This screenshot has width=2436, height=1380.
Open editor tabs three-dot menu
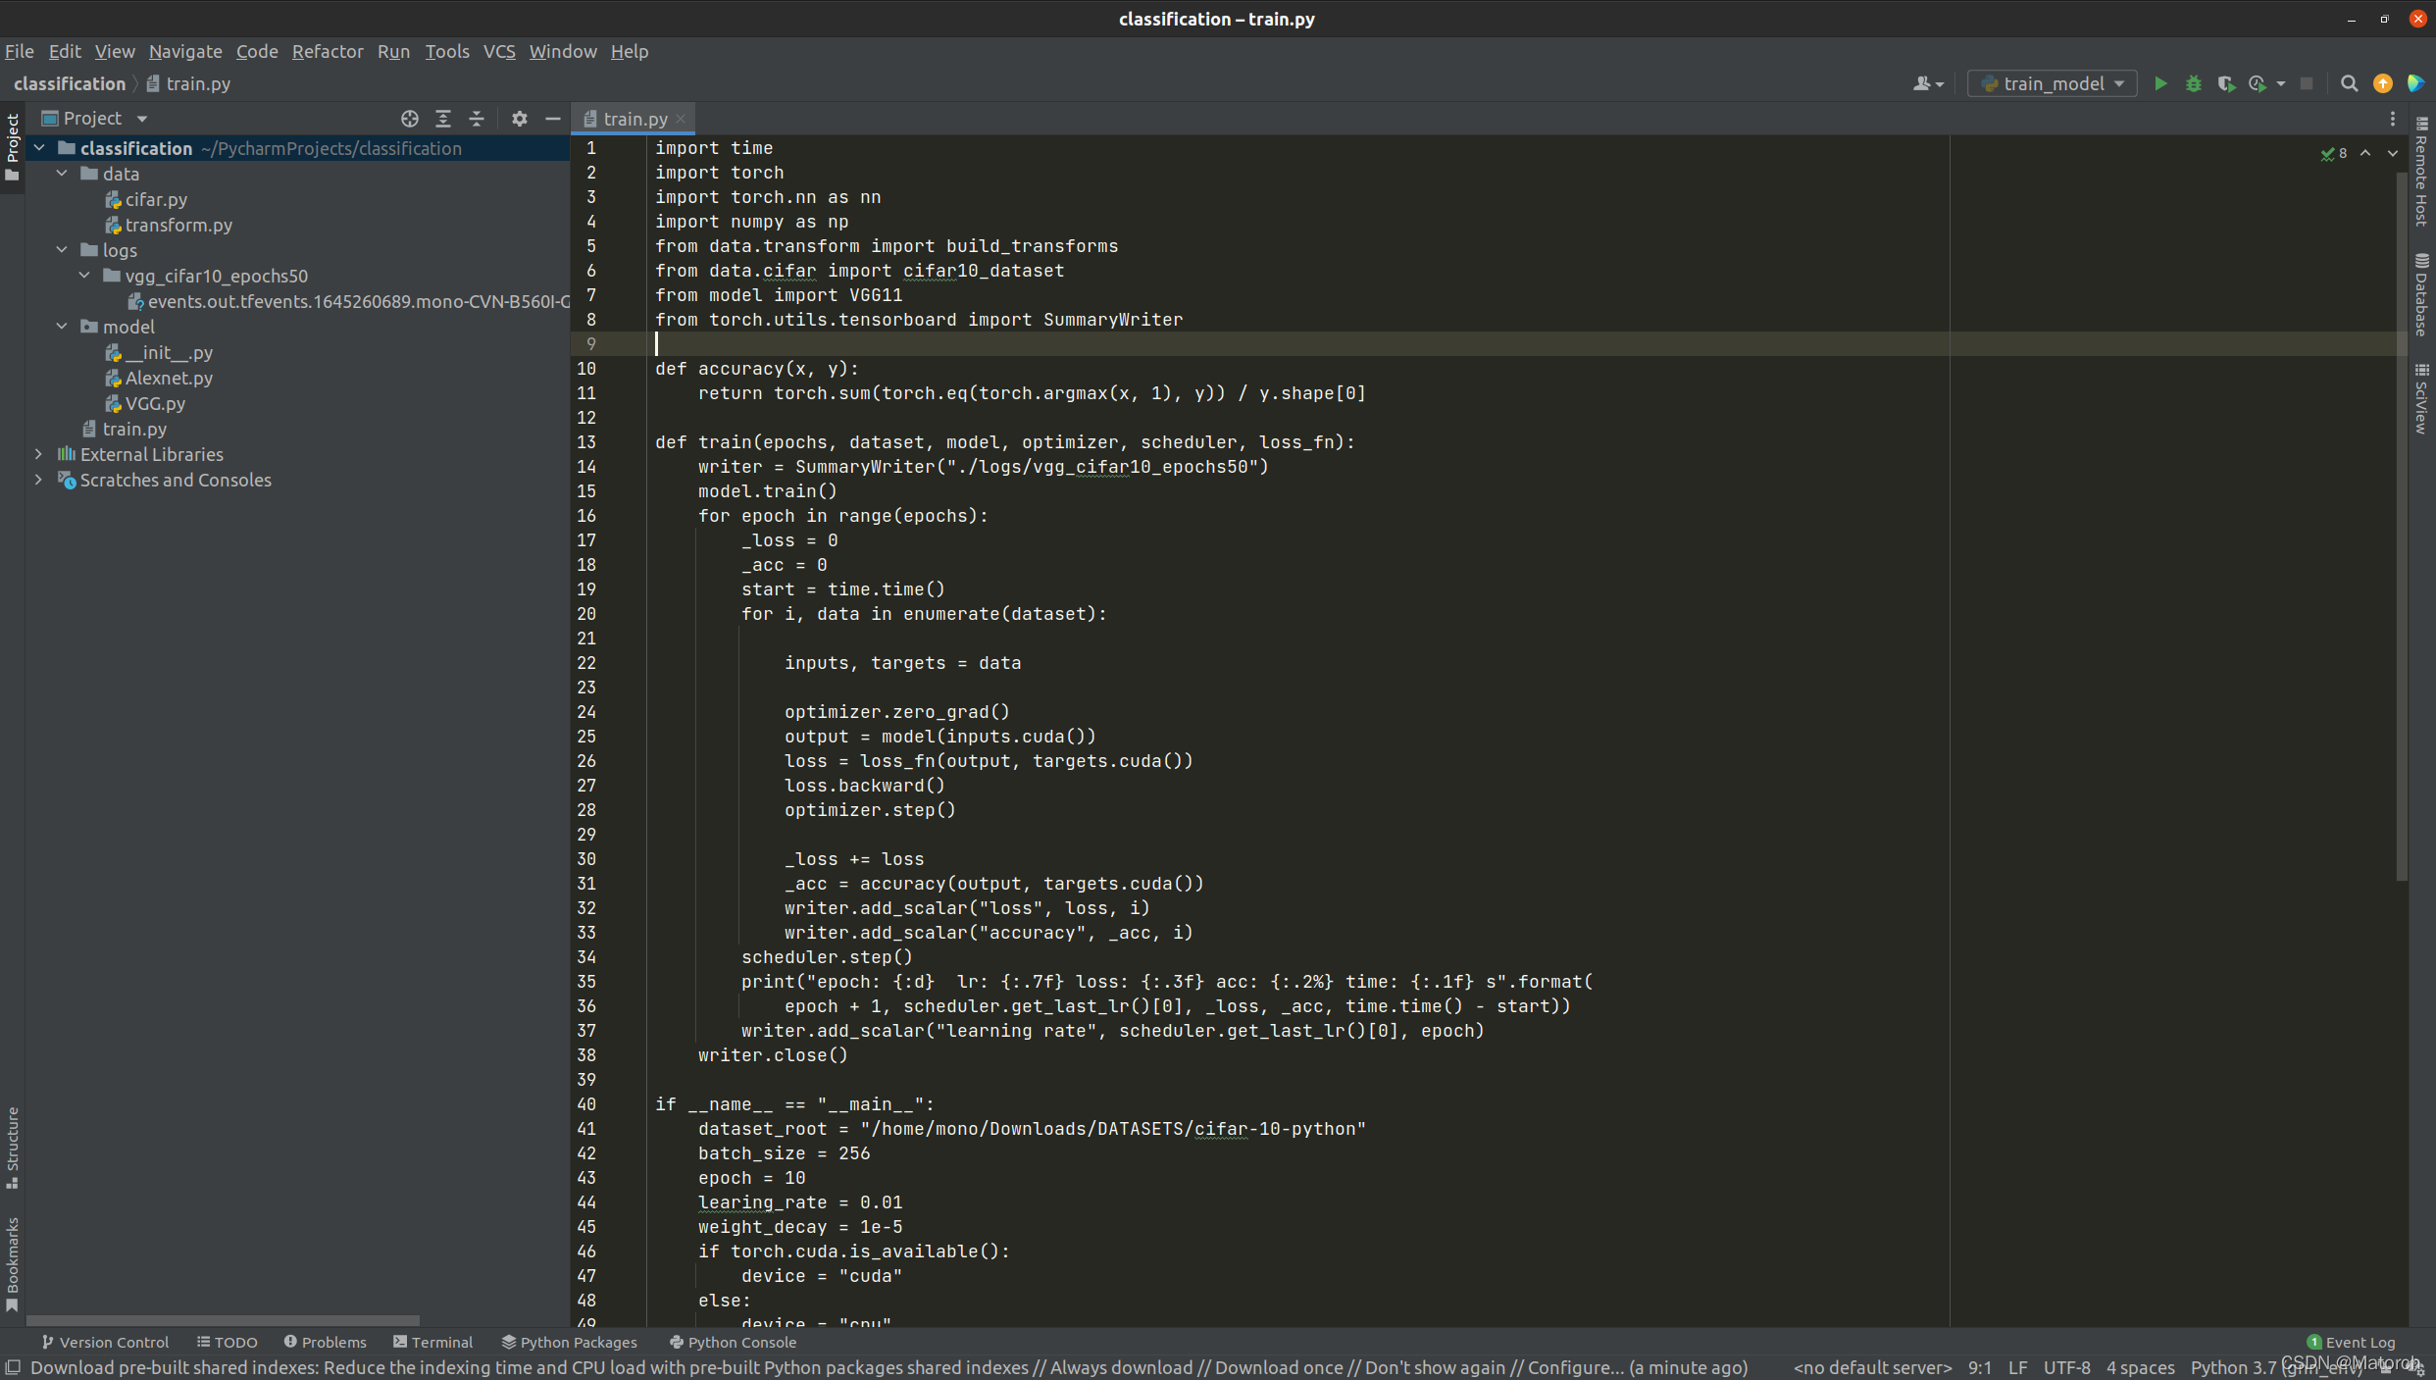[x=2393, y=119]
